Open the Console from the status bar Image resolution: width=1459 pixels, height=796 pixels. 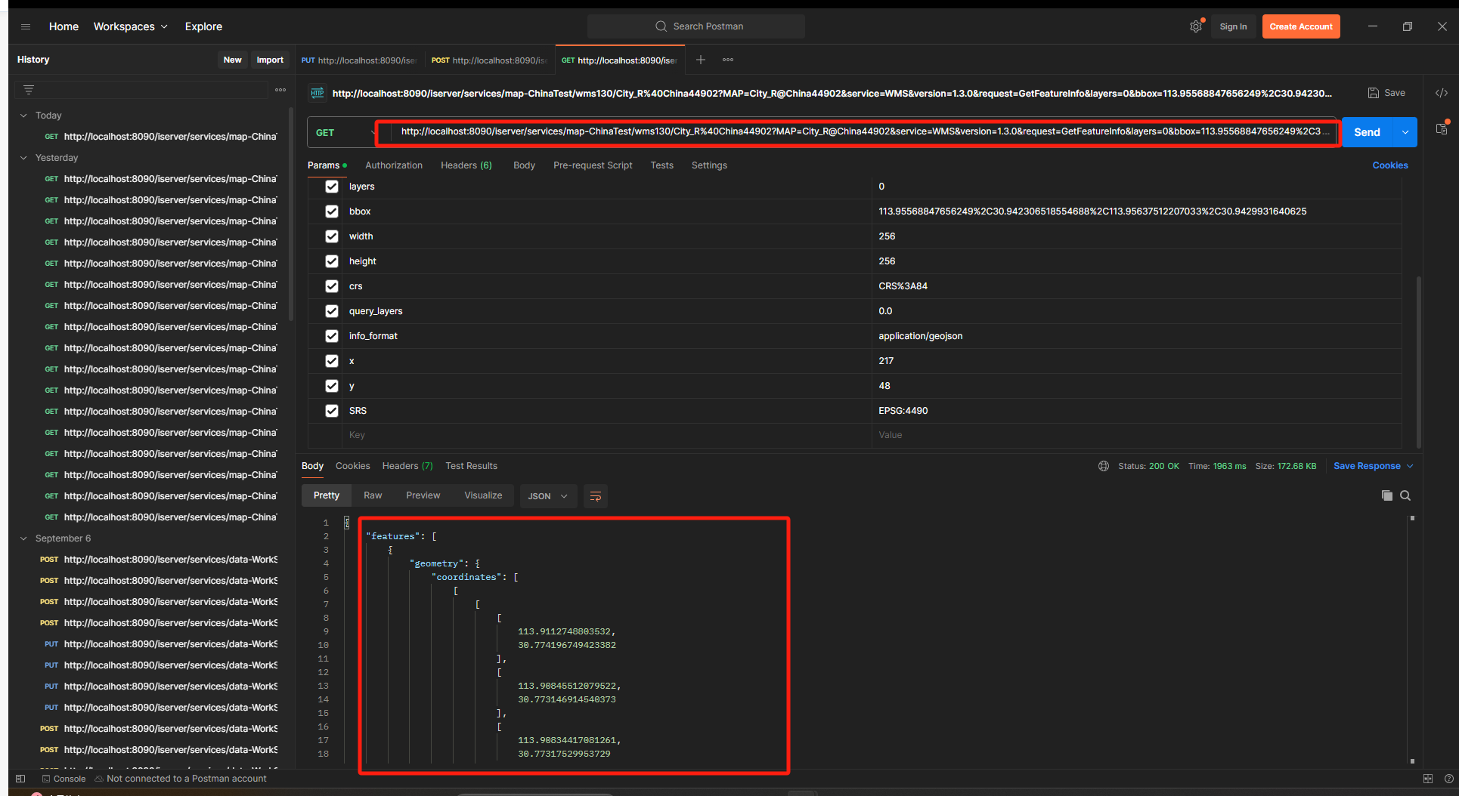64,779
